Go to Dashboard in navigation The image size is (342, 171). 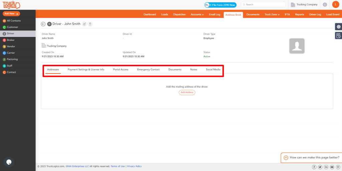click(150, 15)
